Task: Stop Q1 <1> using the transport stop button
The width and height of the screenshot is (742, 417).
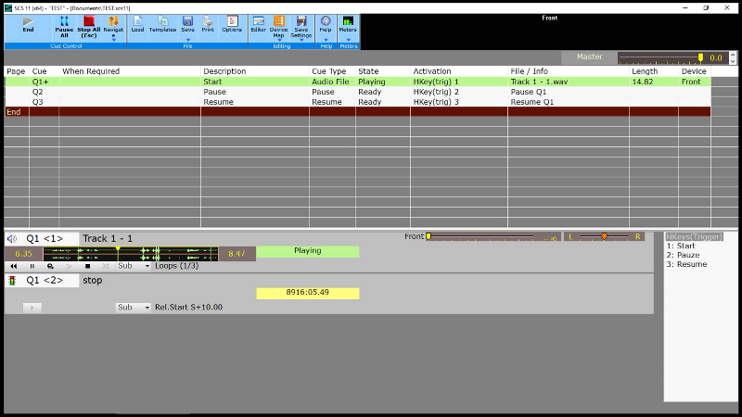Action: [x=87, y=266]
